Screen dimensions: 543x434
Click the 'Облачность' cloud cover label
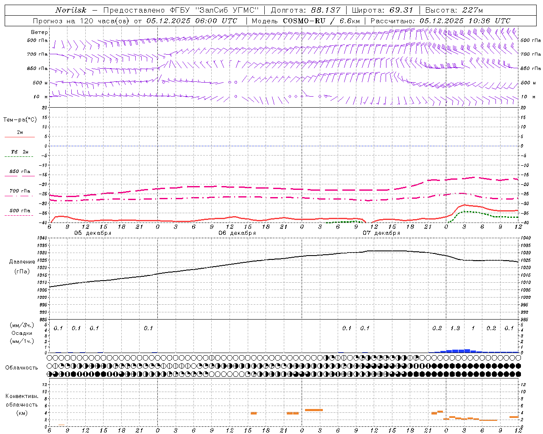click(x=22, y=368)
